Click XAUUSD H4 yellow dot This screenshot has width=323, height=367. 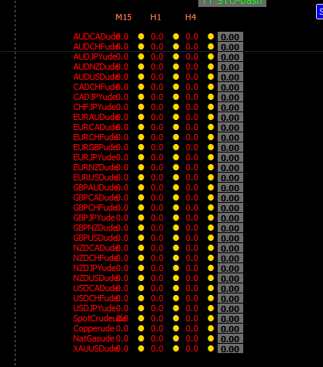point(211,348)
